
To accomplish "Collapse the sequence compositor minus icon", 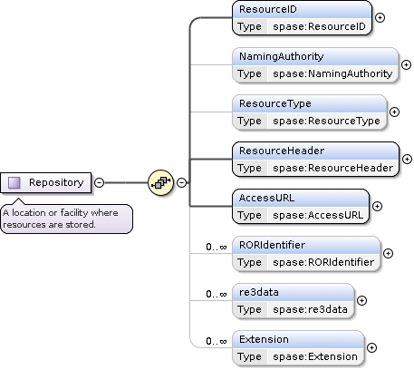I will pos(181,182).
